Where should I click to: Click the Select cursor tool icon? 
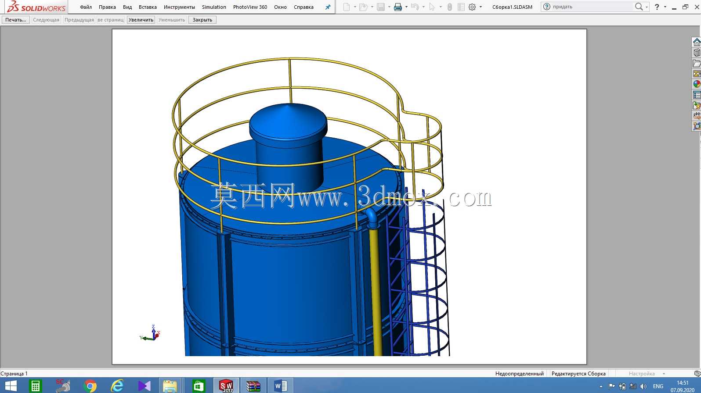point(432,7)
